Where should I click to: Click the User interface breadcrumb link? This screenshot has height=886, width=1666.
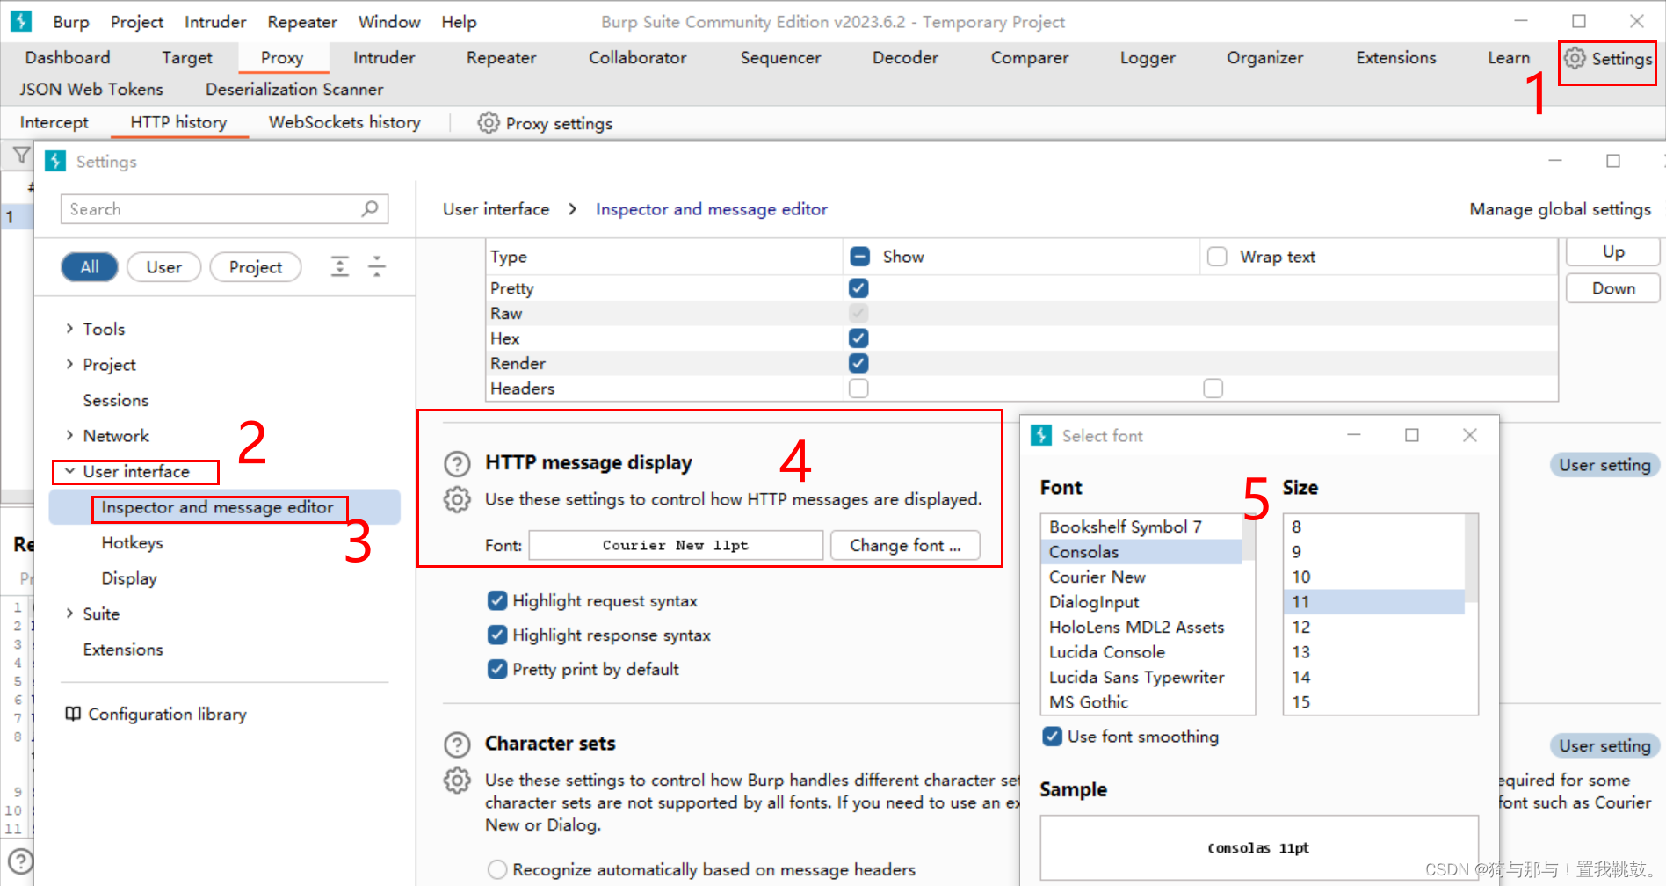pyautogui.click(x=496, y=209)
